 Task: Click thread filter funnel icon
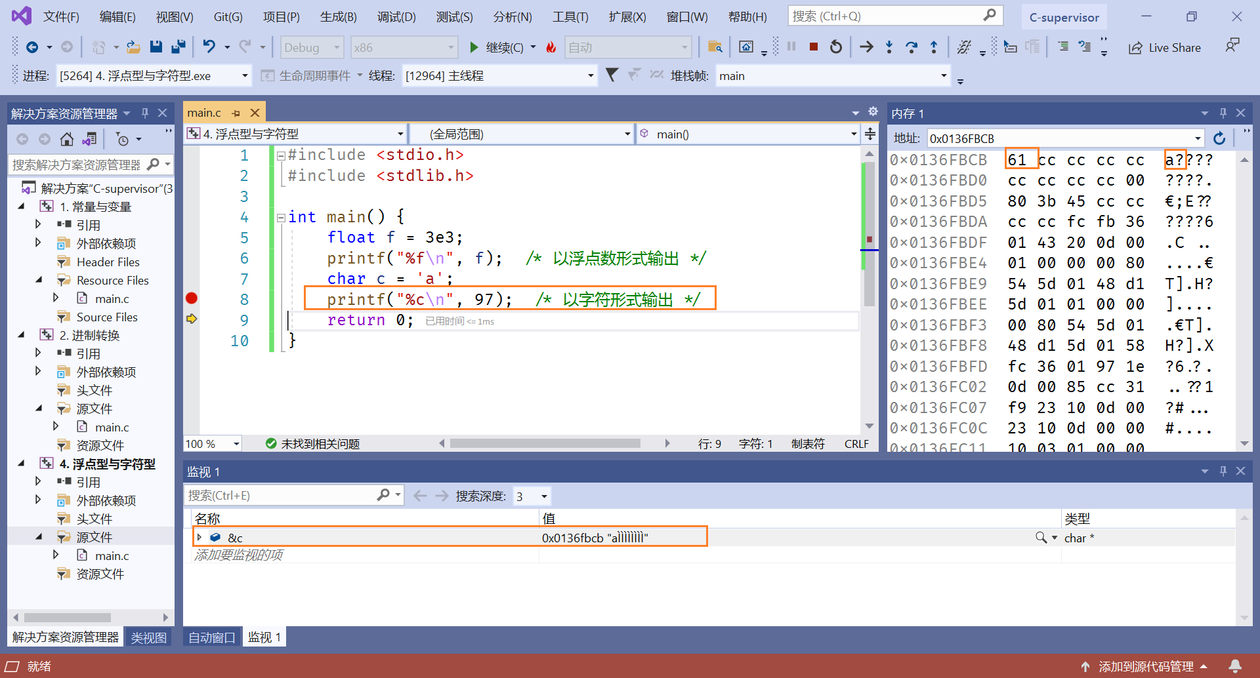612,75
